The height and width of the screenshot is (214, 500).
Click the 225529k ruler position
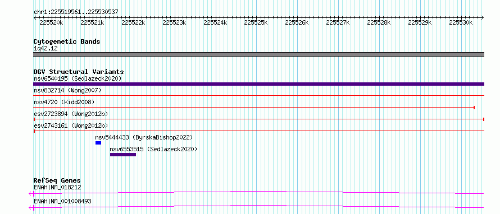tap(420, 23)
